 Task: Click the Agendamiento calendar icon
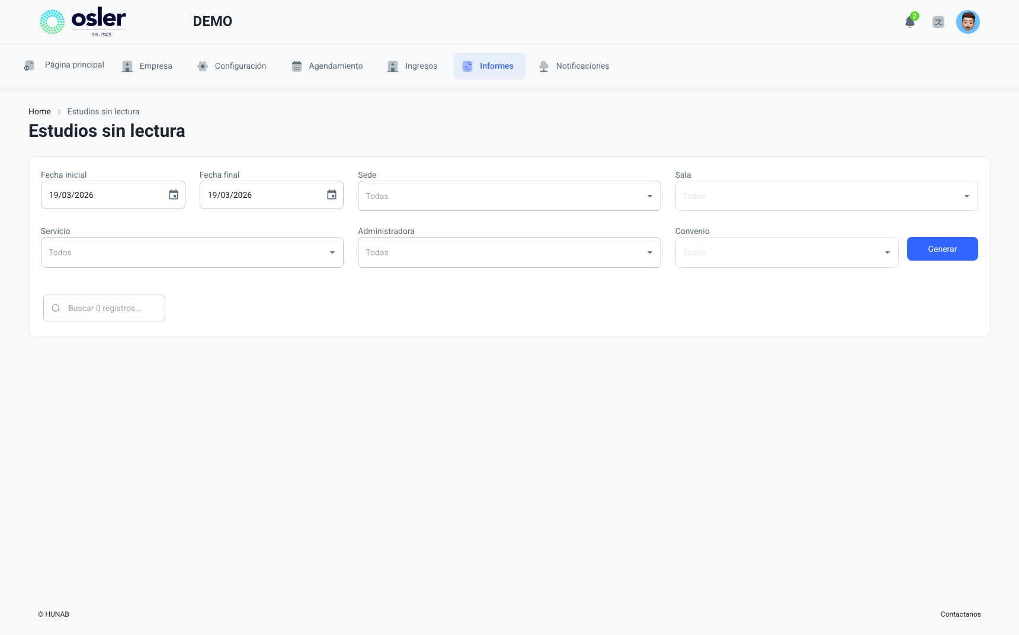(297, 66)
